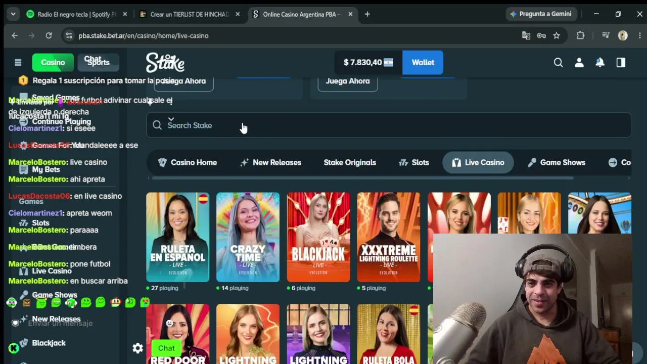The height and width of the screenshot is (364, 647).
Task: Open Saved Games in the sidebar
Action: click(56, 98)
